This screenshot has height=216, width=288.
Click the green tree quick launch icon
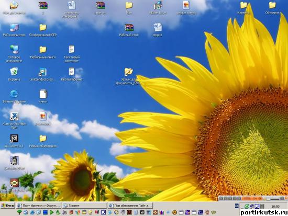coord(19,212)
